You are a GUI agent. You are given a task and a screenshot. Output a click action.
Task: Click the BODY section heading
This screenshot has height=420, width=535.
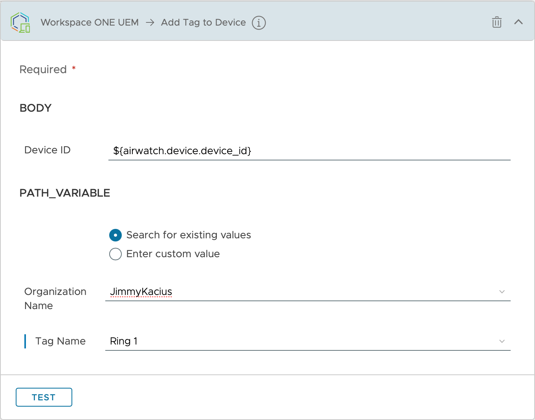tap(35, 108)
